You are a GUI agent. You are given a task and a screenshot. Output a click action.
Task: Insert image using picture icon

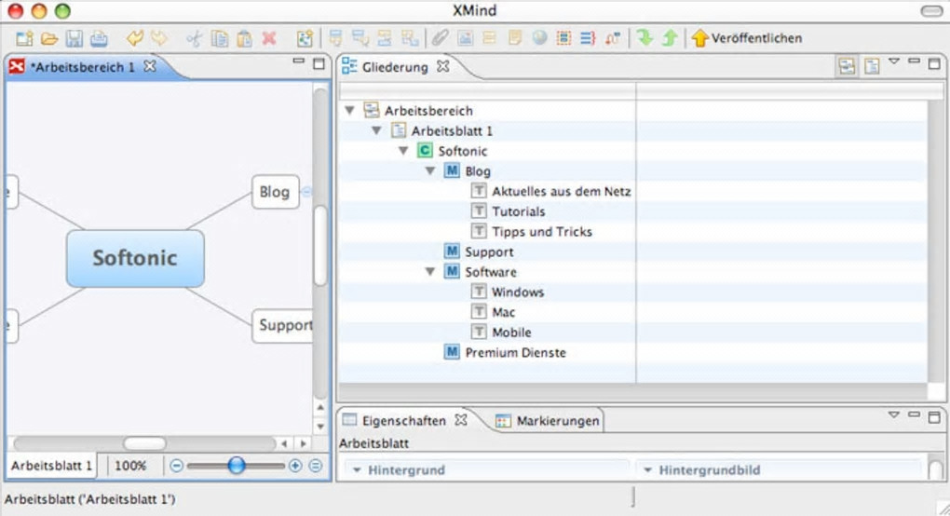pos(465,39)
